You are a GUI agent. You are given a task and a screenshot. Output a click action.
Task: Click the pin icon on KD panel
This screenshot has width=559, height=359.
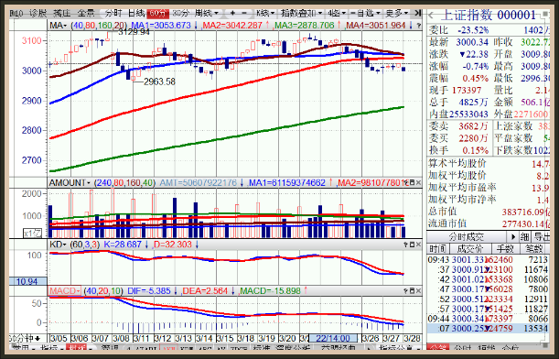pyautogui.click(x=405, y=245)
